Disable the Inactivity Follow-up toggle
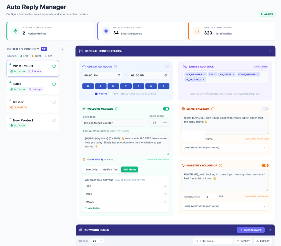The width and height of the screenshot is (281, 246). coord(265,165)
